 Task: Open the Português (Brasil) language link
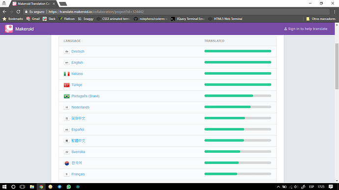[85, 96]
